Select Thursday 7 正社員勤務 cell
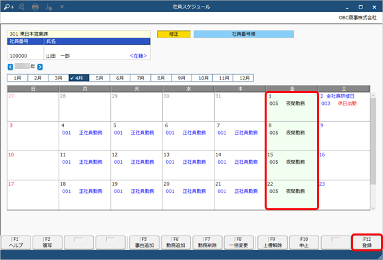The height and width of the screenshot is (260, 383). 240,136
